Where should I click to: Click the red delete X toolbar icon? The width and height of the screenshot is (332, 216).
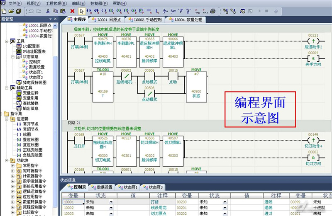[73, 11]
